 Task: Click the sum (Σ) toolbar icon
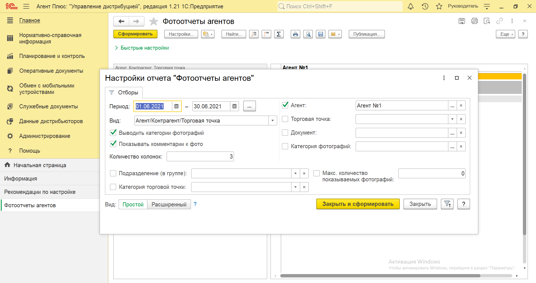point(279,34)
